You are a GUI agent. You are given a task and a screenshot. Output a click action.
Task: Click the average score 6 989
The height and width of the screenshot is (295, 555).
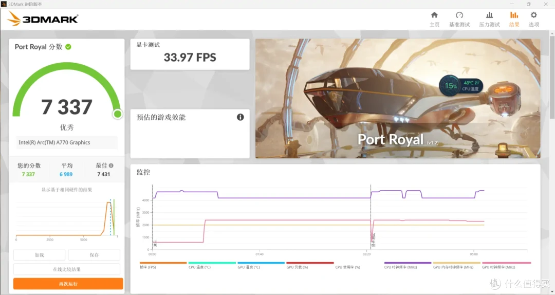click(x=66, y=174)
